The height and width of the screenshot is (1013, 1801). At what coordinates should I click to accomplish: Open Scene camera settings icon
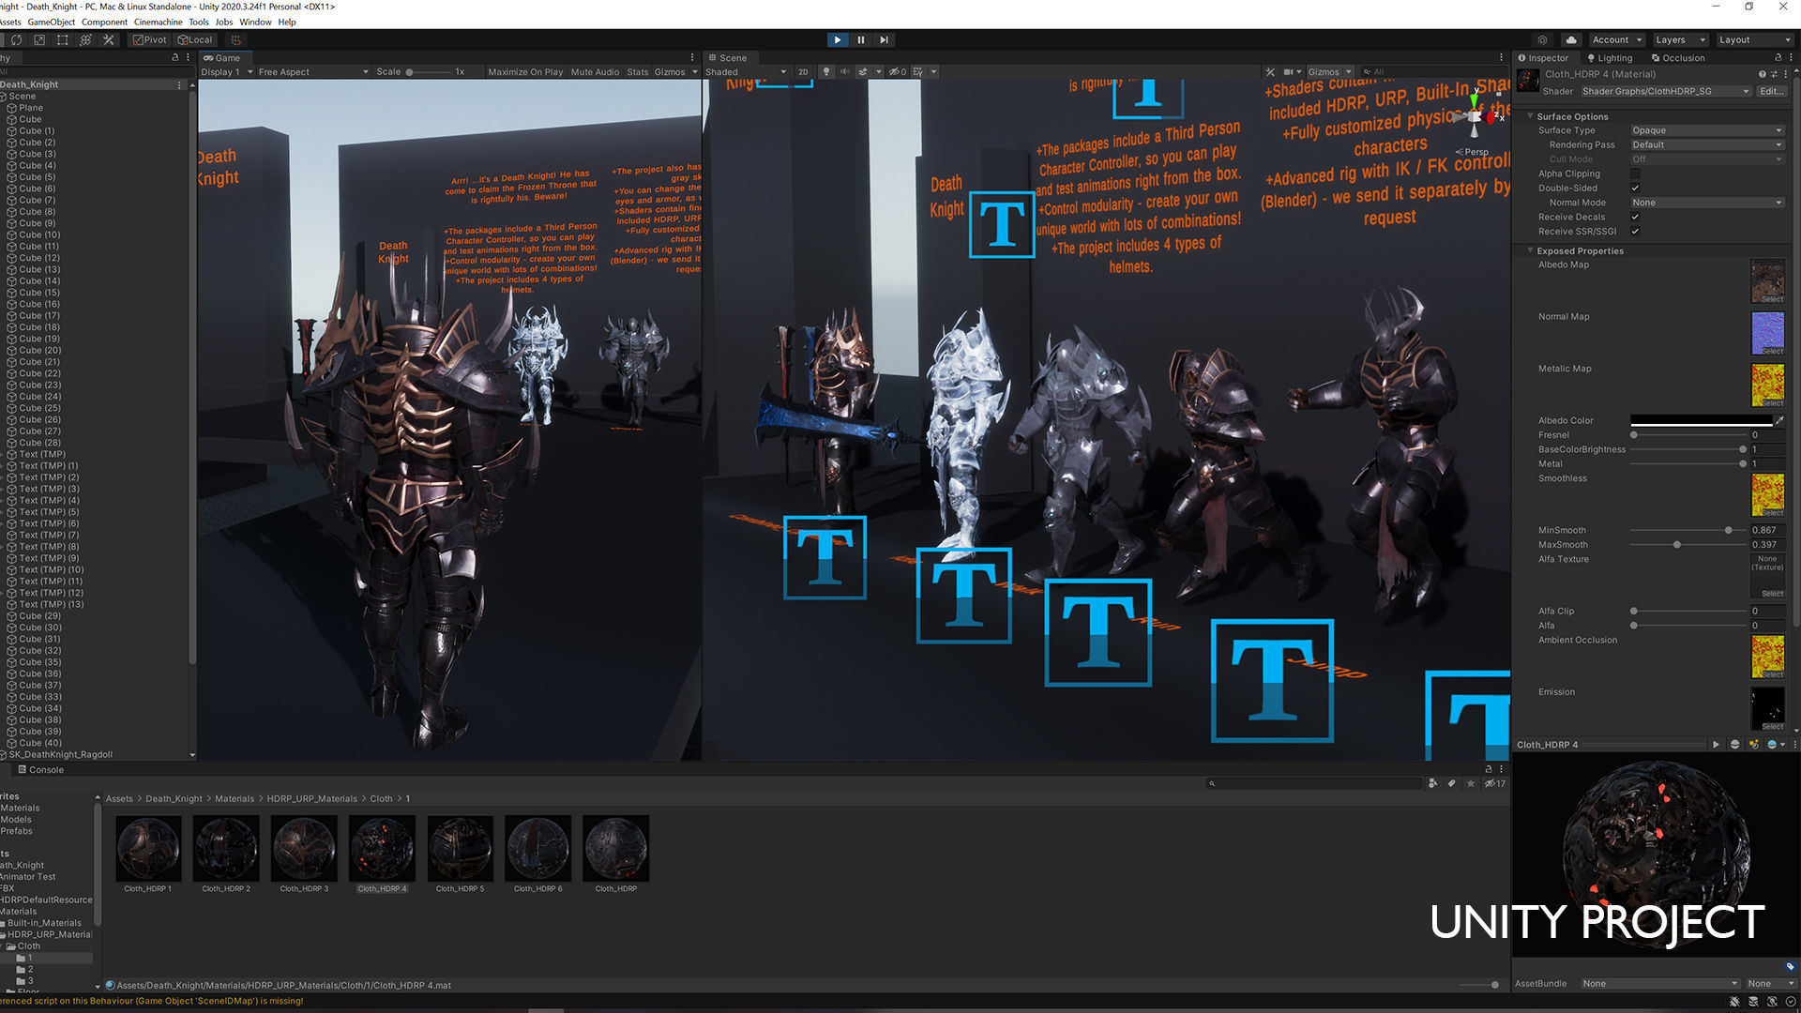click(1289, 72)
